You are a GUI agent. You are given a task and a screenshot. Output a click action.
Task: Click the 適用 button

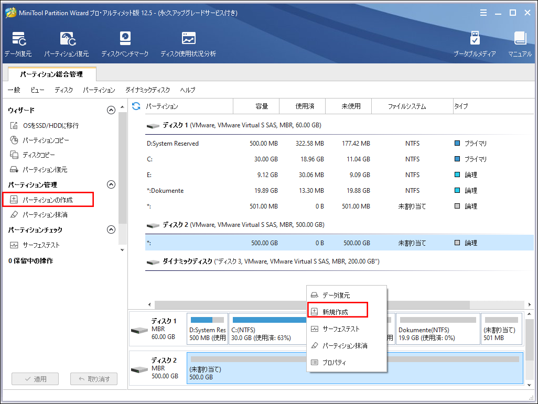tap(35, 378)
